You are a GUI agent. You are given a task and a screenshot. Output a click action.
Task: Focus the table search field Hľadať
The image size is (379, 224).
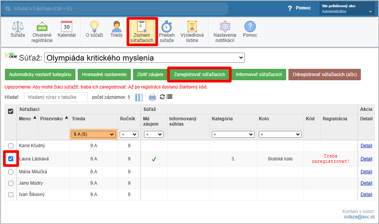56,97
